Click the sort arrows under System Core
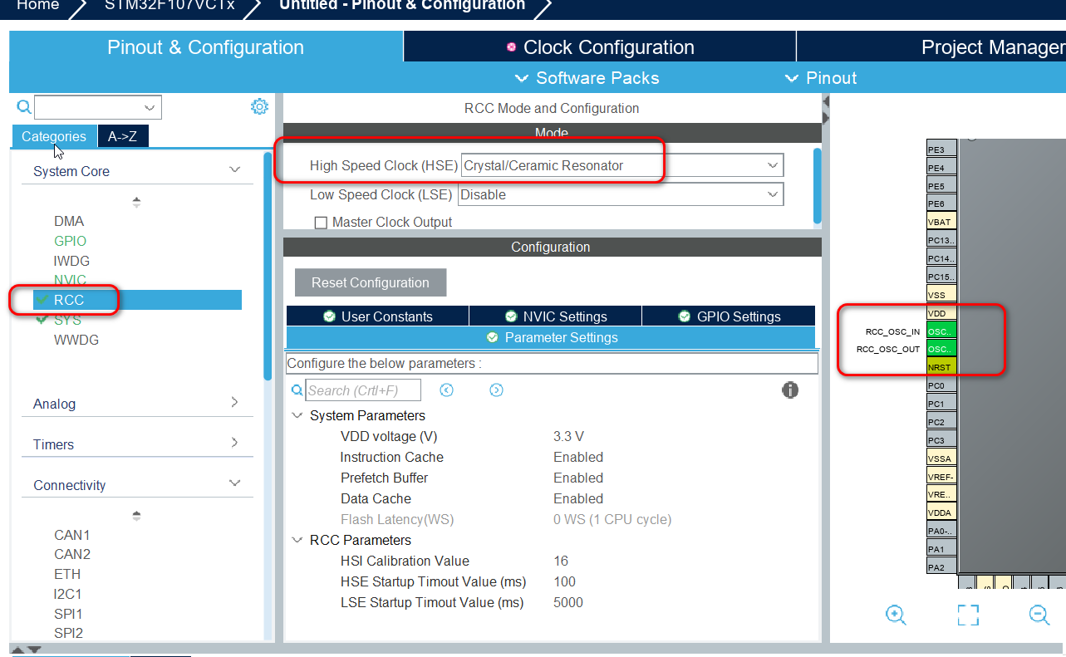 (137, 201)
